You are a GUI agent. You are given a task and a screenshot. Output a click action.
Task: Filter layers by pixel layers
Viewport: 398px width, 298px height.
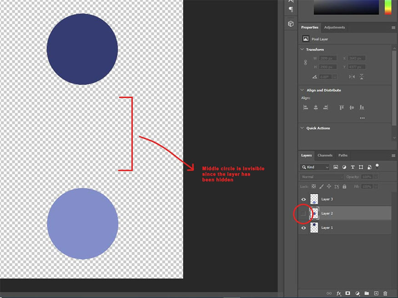click(x=336, y=167)
